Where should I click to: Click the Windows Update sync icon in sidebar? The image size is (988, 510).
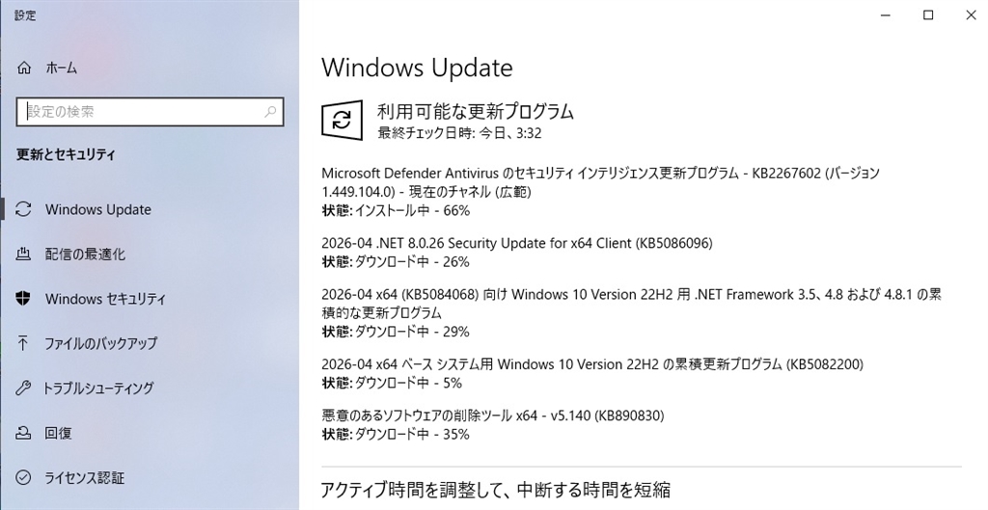coord(25,209)
